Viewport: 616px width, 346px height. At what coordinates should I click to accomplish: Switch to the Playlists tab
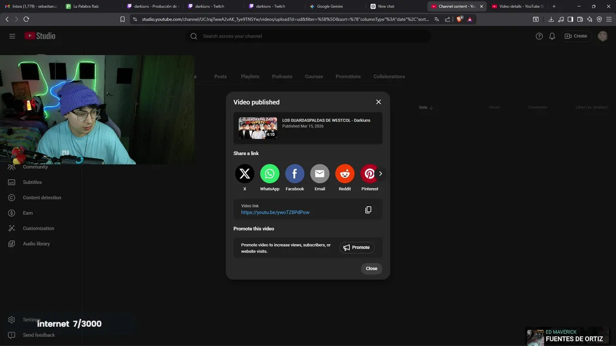[250, 76]
